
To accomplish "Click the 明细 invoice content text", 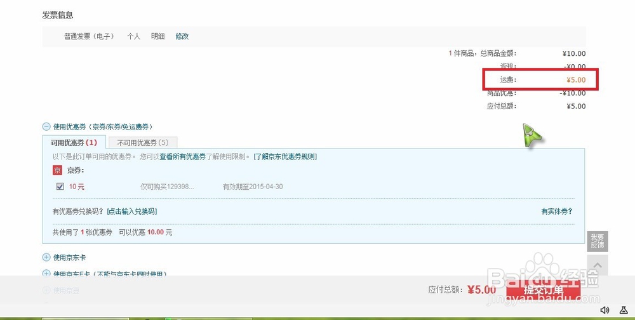I will [x=157, y=36].
